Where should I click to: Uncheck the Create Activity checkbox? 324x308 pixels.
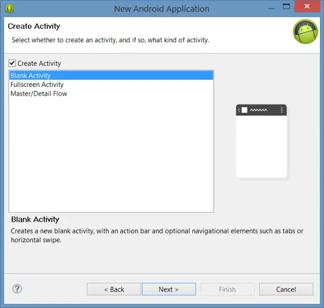pyautogui.click(x=12, y=63)
